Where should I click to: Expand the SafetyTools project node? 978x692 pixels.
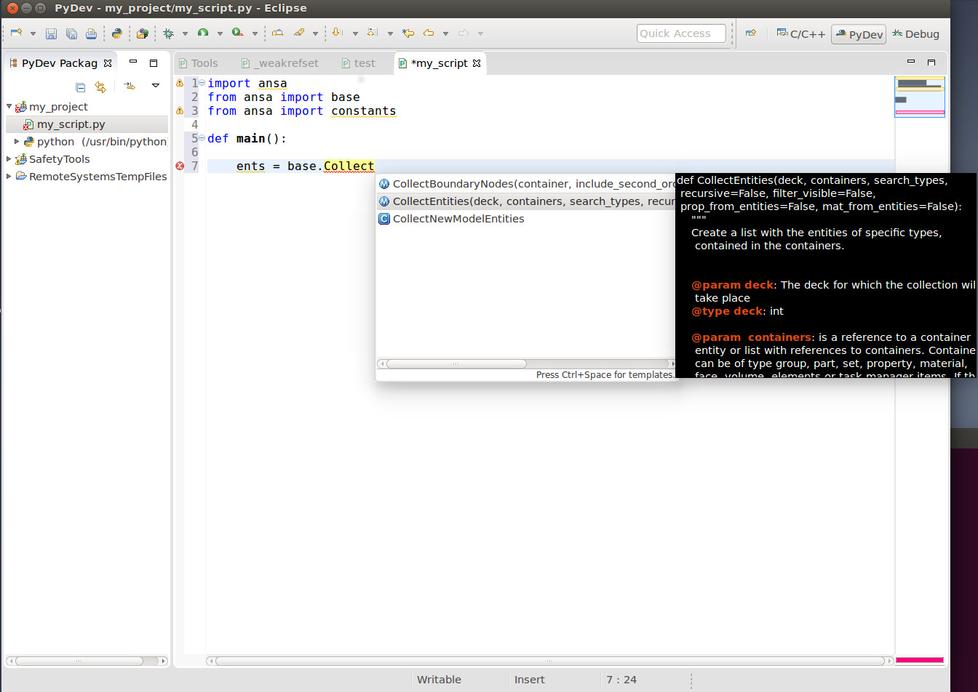point(9,159)
